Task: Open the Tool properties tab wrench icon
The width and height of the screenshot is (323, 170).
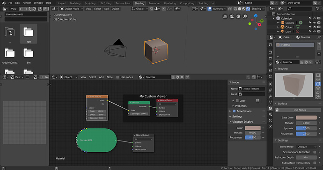Action: pyautogui.click(x=271, y=44)
